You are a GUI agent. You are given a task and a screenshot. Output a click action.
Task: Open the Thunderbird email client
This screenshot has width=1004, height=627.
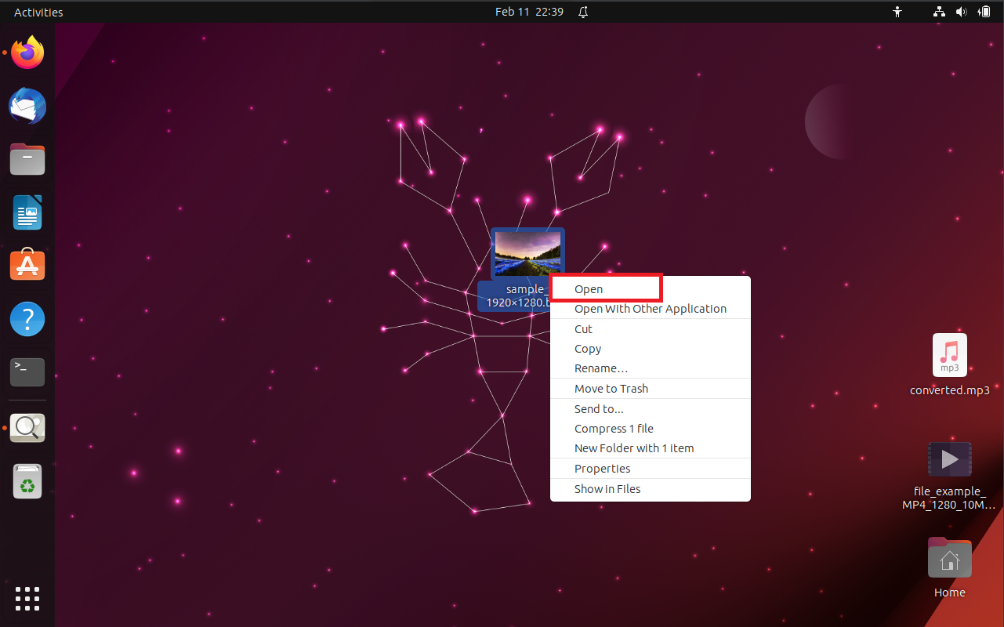[x=27, y=106]
